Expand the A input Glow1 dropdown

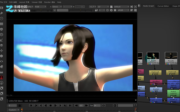point(57,7)
